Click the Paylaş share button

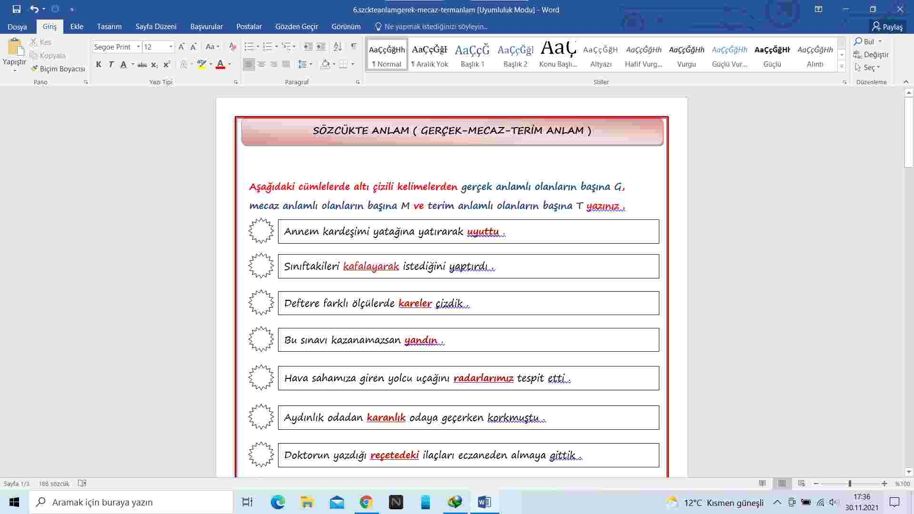tap(887, 27)
